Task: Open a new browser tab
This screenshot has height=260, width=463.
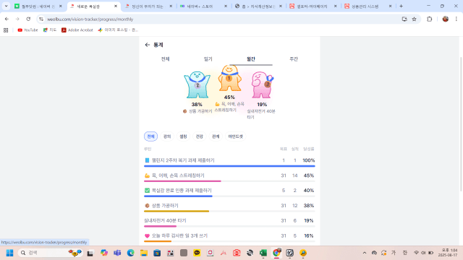Action: (x=401, y=6)
